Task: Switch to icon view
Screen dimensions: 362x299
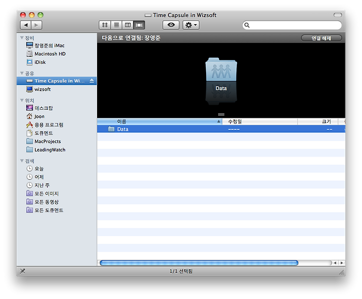Action: tap(105, 25)
